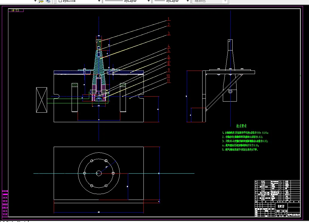The height and width of the screenshot is (222, 309).
Task: Click the small circle on the side view horn
Action: (230, 91)
